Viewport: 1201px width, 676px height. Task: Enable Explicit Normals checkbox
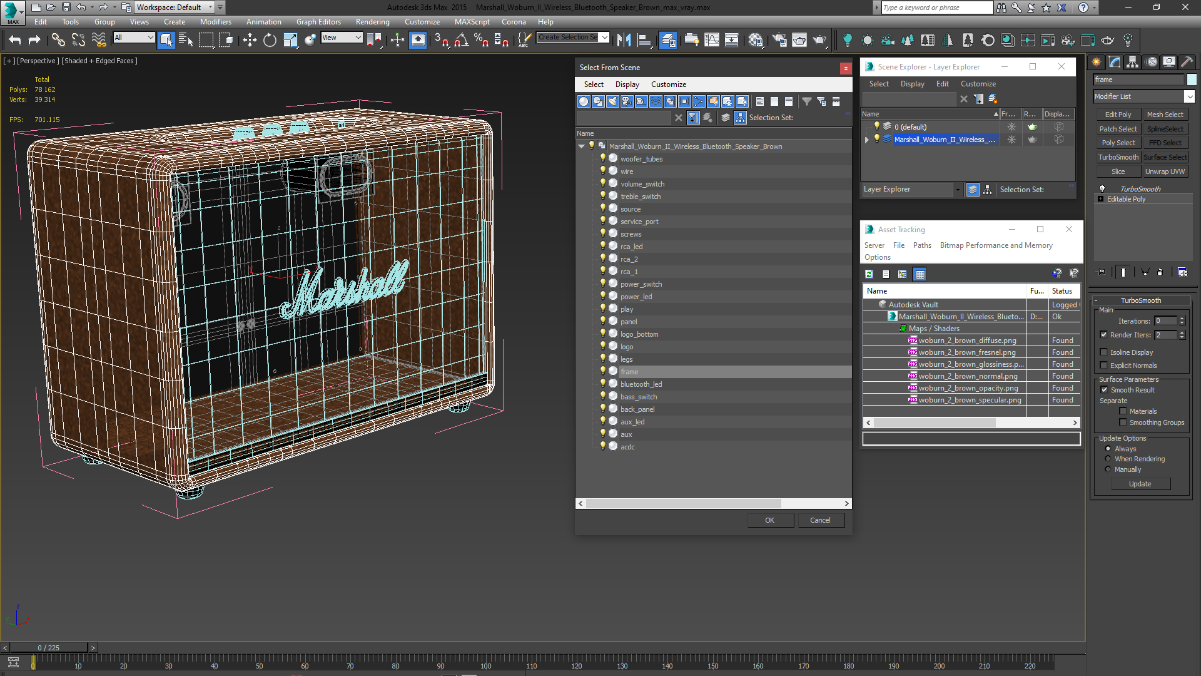(x=1104, y=366)
